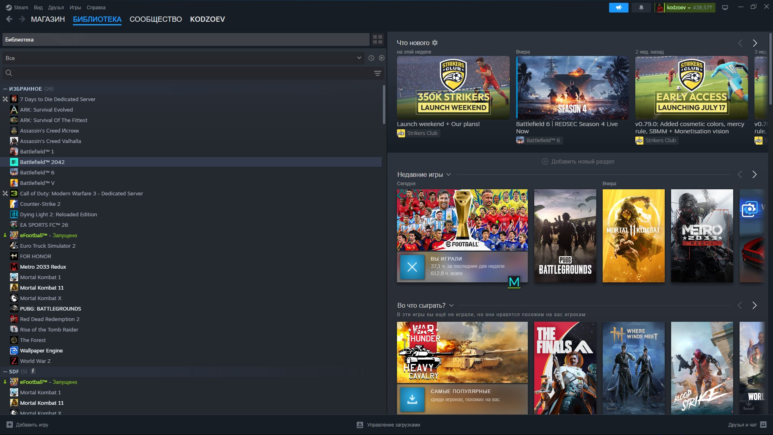Expand the Недавние игры shelf dropdown
773x435 pixels.
[x=449, y=174]
